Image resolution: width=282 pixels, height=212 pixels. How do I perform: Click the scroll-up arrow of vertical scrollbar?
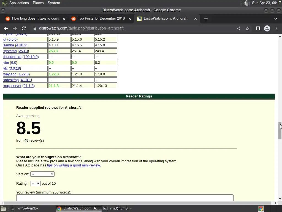(x=280, y=36)
